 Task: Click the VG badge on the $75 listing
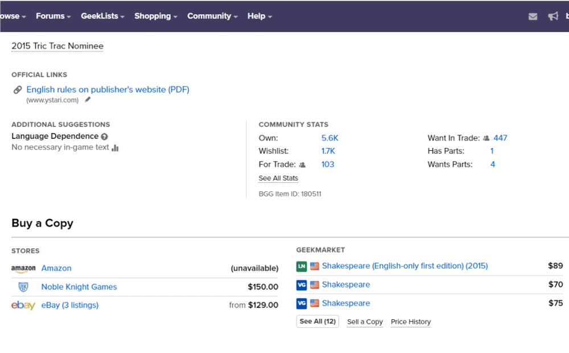click(x=302, y=303)
